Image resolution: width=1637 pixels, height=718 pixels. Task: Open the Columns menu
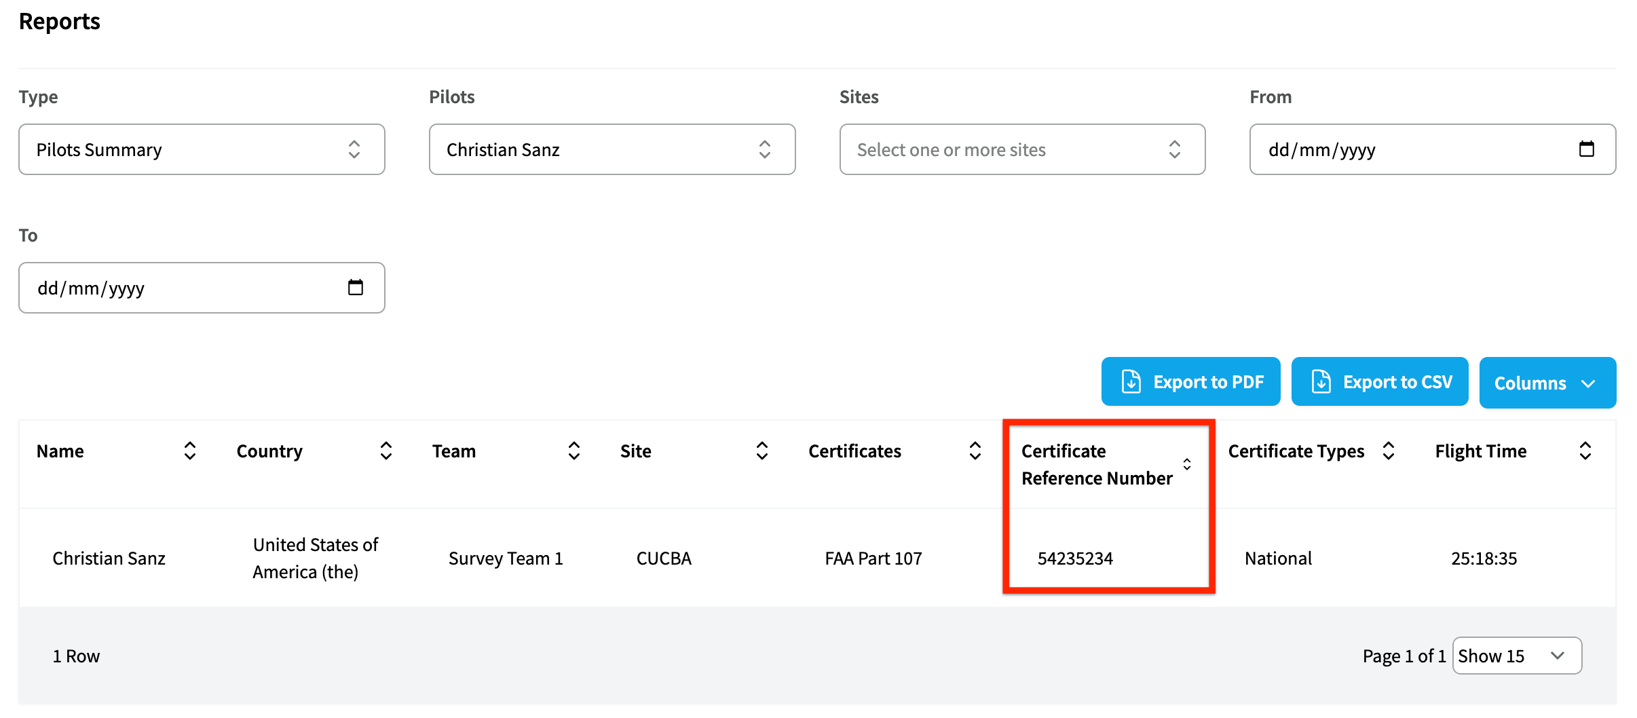[1547, 382]
